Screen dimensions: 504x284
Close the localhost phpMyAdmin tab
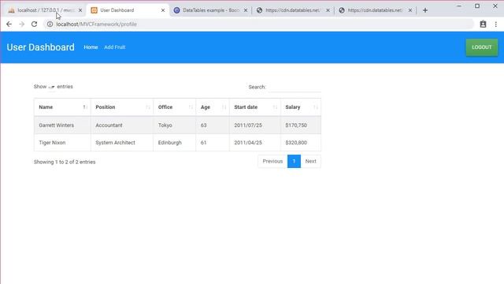(x=80, y=10)
